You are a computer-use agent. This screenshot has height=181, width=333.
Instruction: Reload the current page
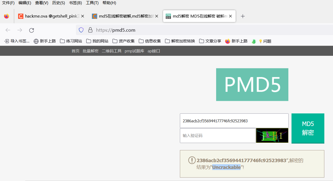point(31,30)
